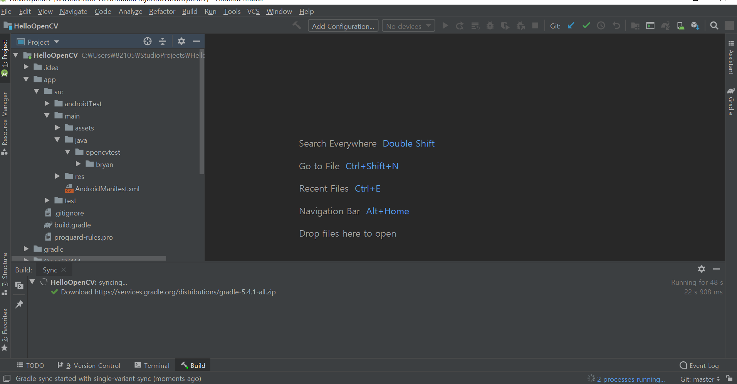Toggle the Resource Manager side tool window
737x384 pixels.
5,123
